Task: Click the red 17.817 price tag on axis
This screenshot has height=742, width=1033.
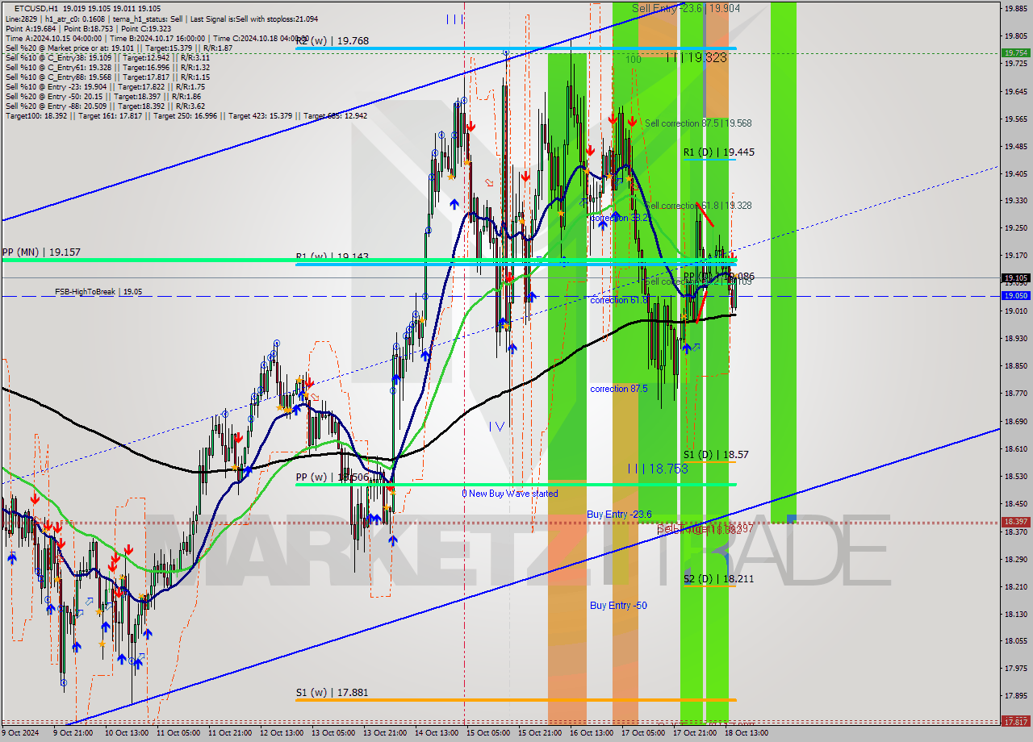Action: click(x=1015, y=721)
